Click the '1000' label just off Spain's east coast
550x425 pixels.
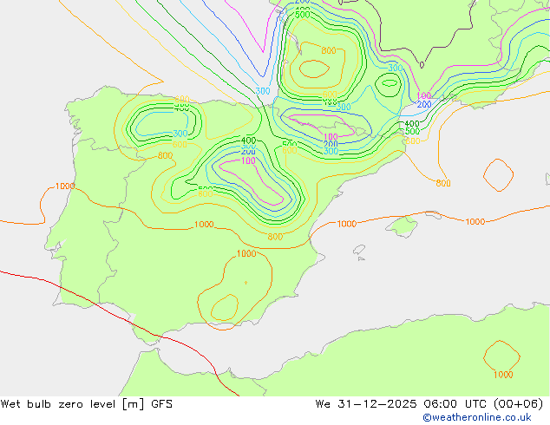coord(346,224)
